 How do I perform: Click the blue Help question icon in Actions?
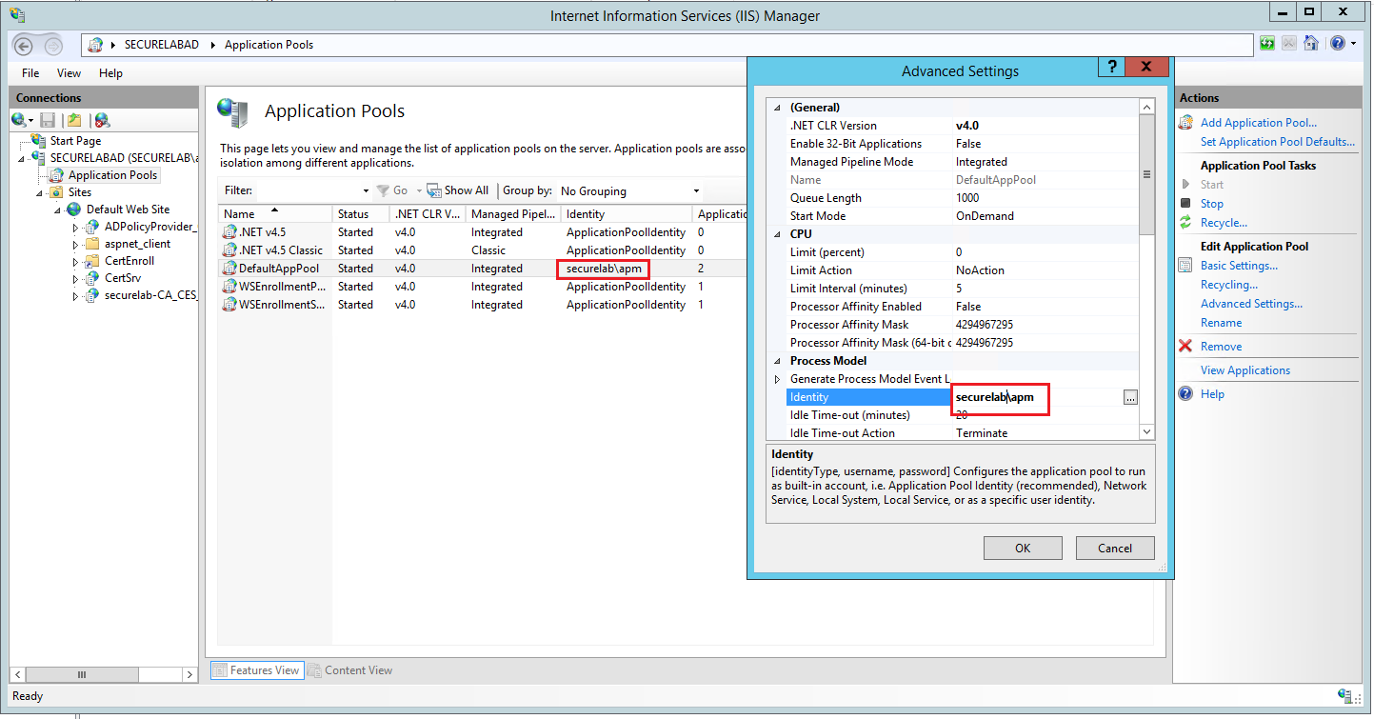coord(1185,393)
